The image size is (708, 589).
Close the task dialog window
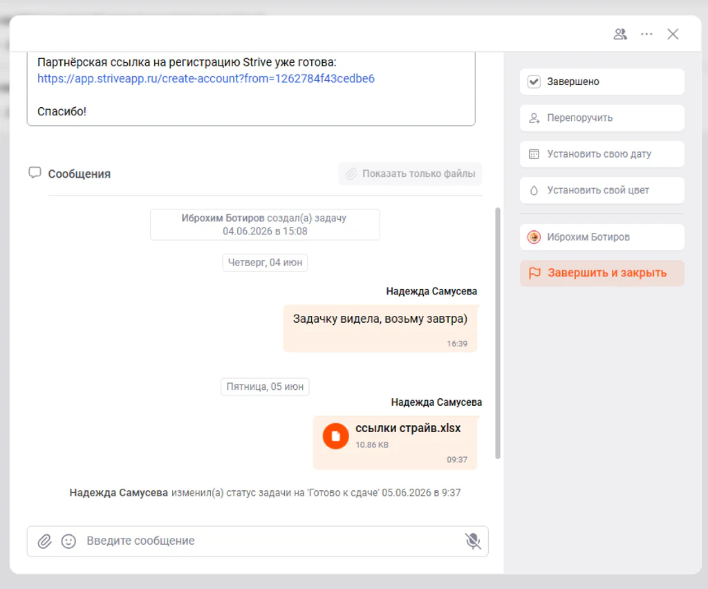pos(673,35)
